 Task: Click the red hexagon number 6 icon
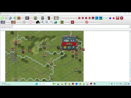click(83, 18)
